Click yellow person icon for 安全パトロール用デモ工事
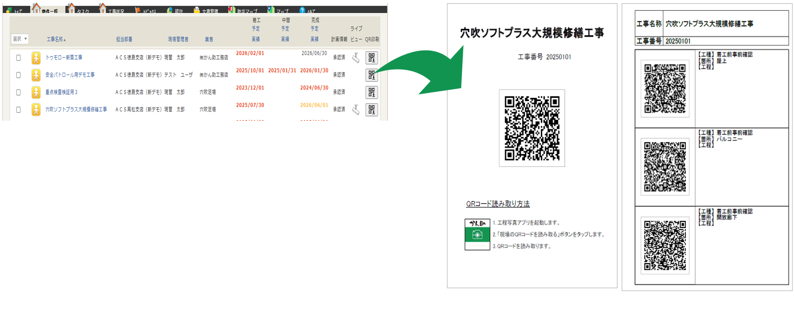This screenshot has width=794, height=317. 36,75
